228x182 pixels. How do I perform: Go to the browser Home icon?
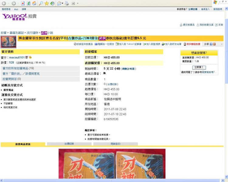[x=34, y=3]
